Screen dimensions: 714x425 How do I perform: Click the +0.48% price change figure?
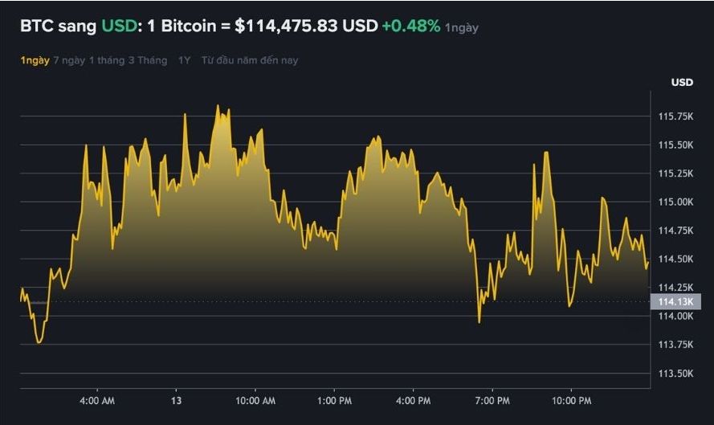[410, 26]
